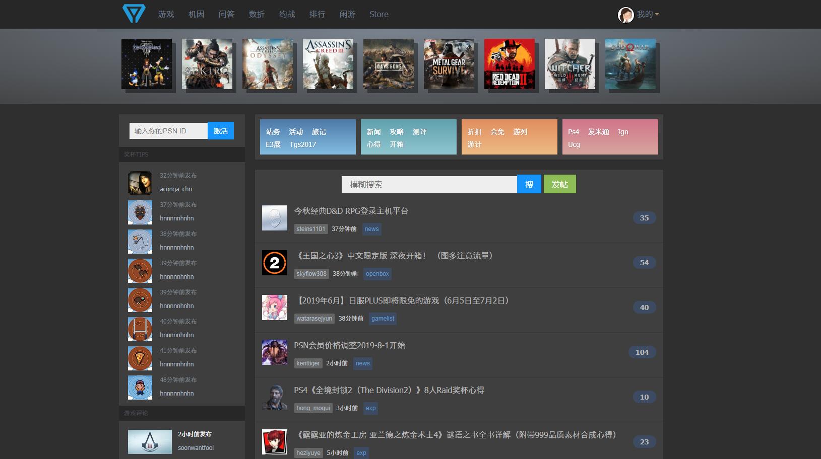Open the 排行 menu item
This screenshot has width=821, height=459.
point(317,14)
